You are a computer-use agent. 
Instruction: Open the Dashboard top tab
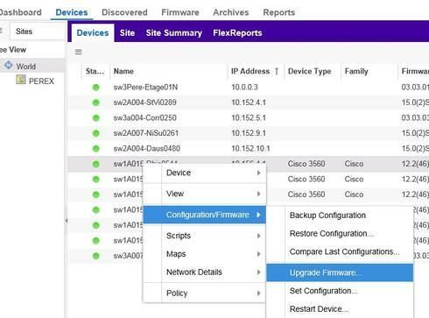[x=20, y=12]
